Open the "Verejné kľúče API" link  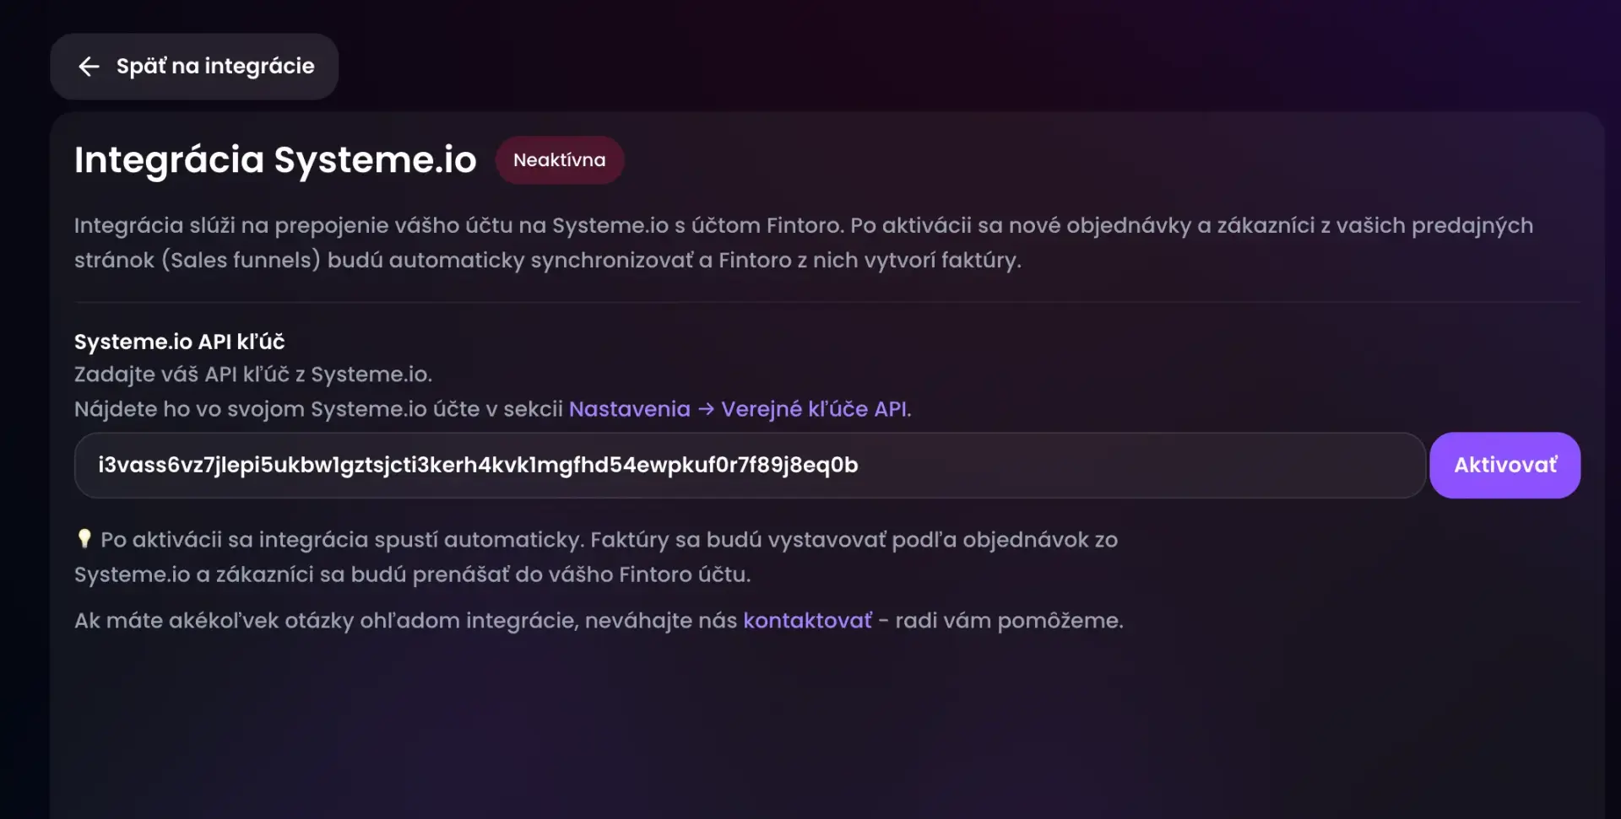815,409
